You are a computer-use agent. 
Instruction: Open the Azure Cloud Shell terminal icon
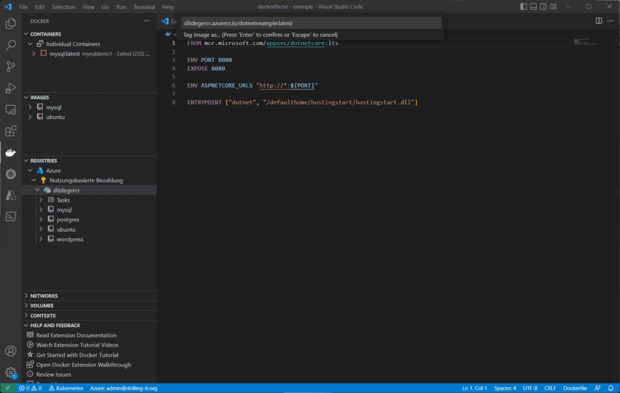(x=11, y=216)
